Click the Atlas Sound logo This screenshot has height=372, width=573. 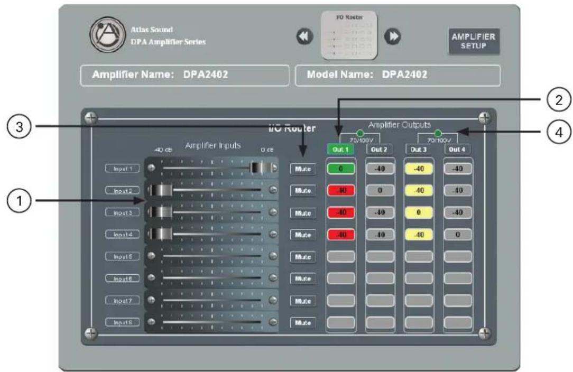click(x=108, y=34)
